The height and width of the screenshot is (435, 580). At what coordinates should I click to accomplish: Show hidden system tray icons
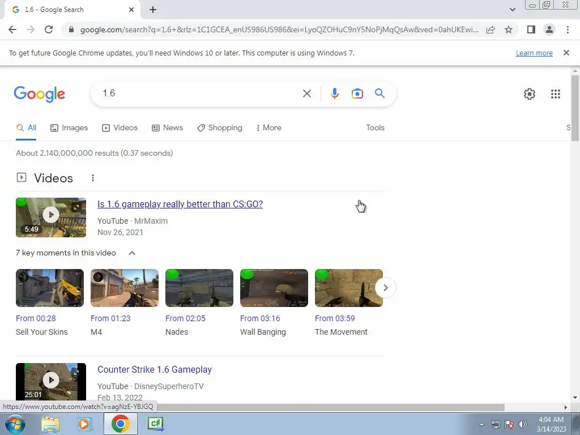tap(481, 424)
